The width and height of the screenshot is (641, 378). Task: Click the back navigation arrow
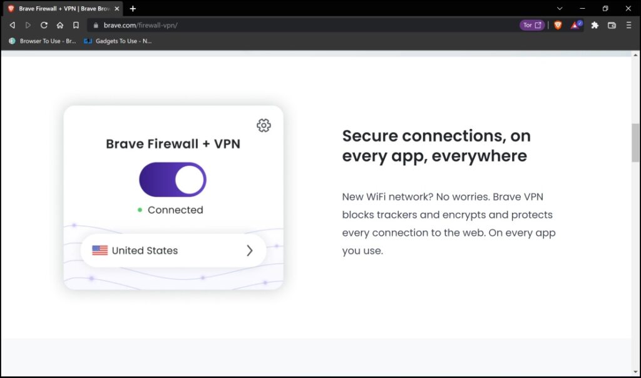pyautogui.click(x=13, y=25)
